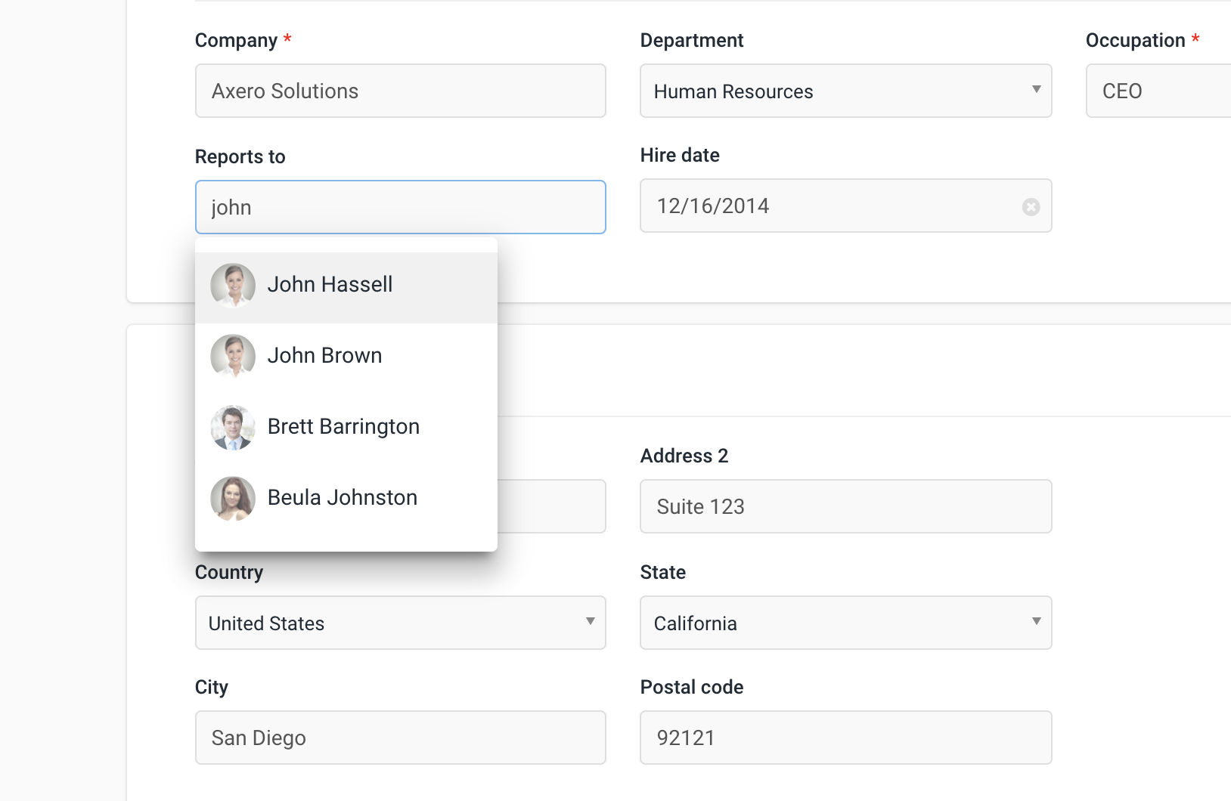The width and height of the screenshot is (1231, 801).
Task: Click the Address 2 field Suite 123
Action: coord(846,506)
